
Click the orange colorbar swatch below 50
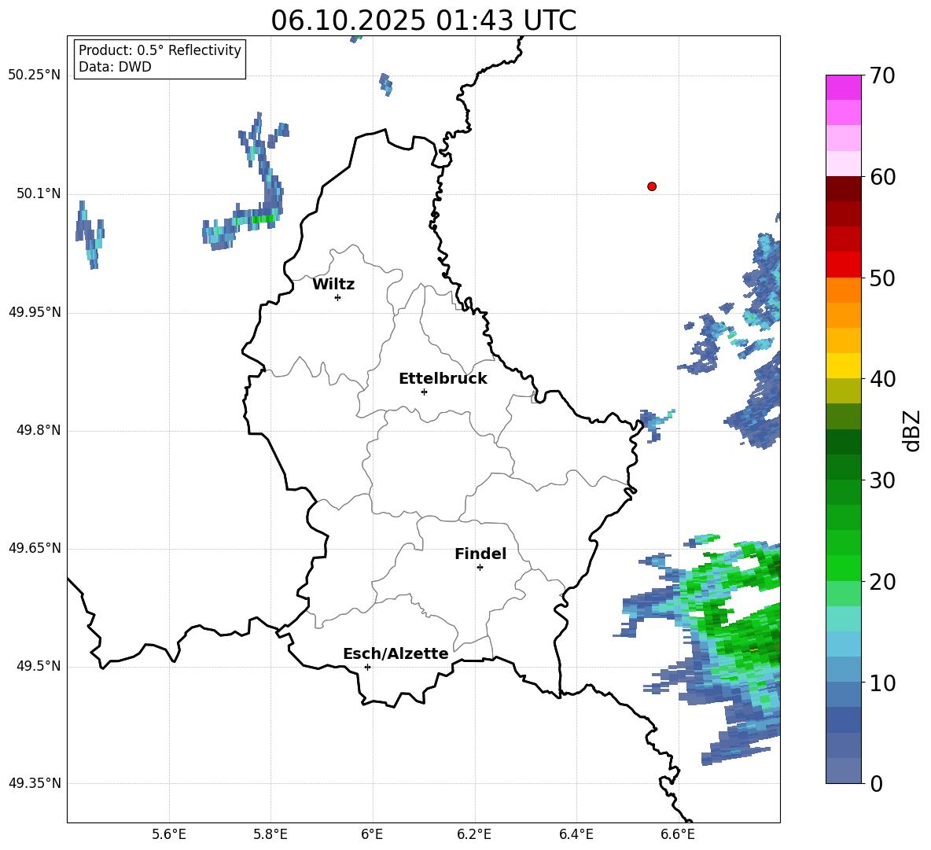tap(843, 289)
